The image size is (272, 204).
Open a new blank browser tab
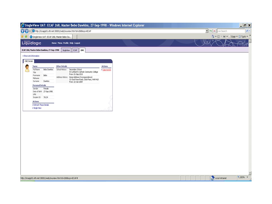point(75,37)
